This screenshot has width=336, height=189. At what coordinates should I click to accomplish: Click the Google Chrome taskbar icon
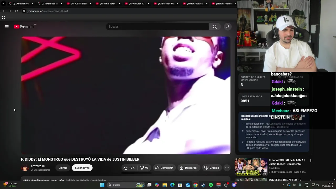click(195, 185)
